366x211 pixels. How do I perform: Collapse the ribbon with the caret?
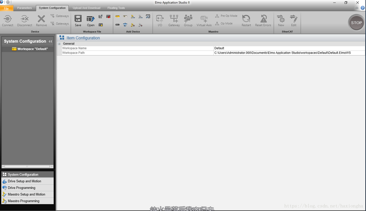click(357, 8)
